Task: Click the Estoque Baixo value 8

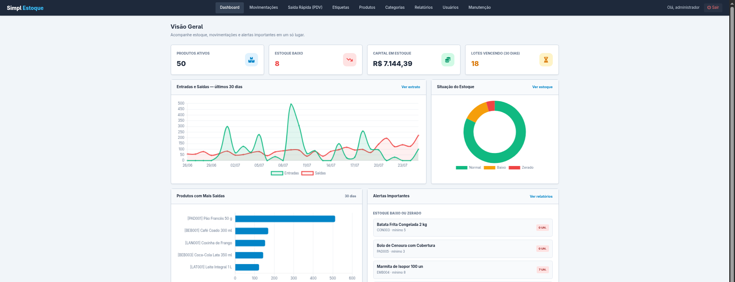Action: click(277, 64)
